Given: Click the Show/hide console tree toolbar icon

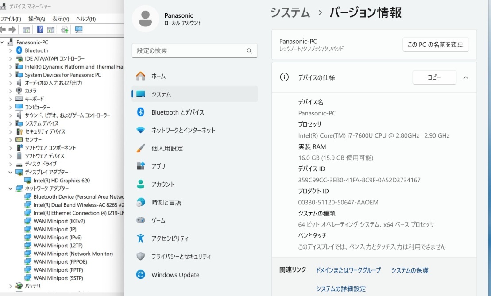Looking at the screenshot, I should coord(26,29).
